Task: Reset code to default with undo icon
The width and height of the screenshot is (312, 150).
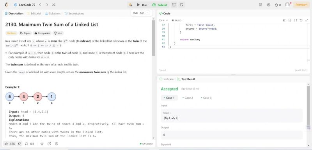Action: pyautogui.click(x=301, y=20)
